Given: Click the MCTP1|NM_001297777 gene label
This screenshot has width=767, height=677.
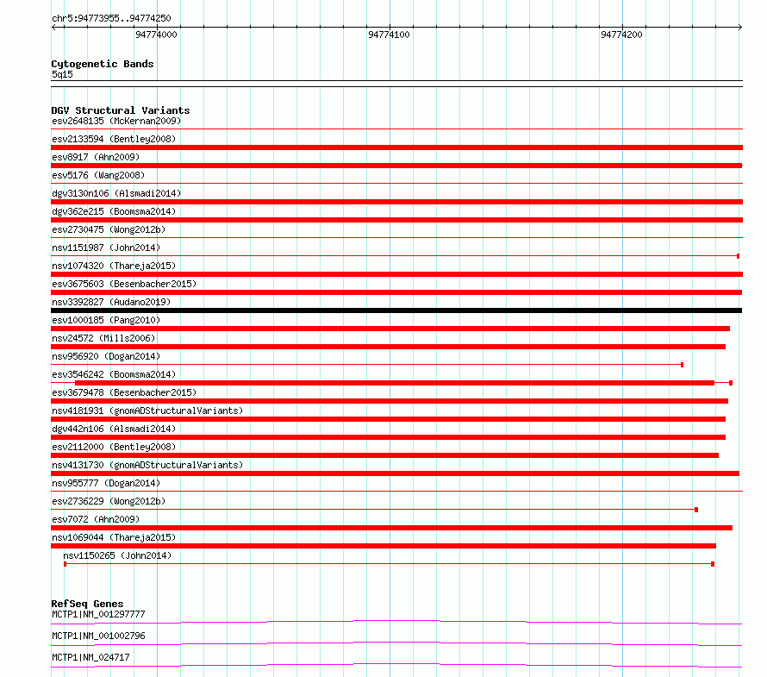Looking at the screenshot, I should pyautogui.click(x=98, y=614).
